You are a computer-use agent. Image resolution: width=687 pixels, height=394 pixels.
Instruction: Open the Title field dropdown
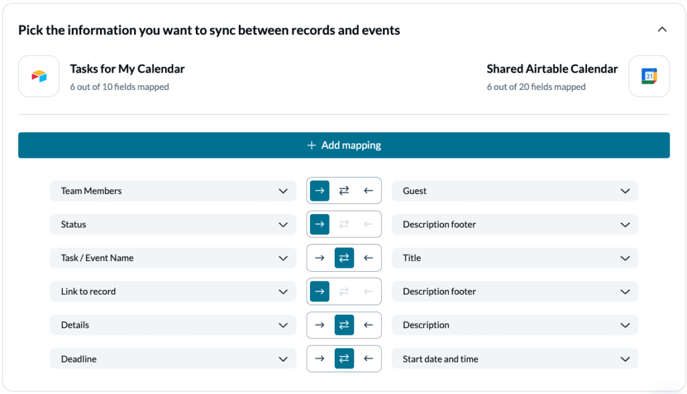(515, 258)
